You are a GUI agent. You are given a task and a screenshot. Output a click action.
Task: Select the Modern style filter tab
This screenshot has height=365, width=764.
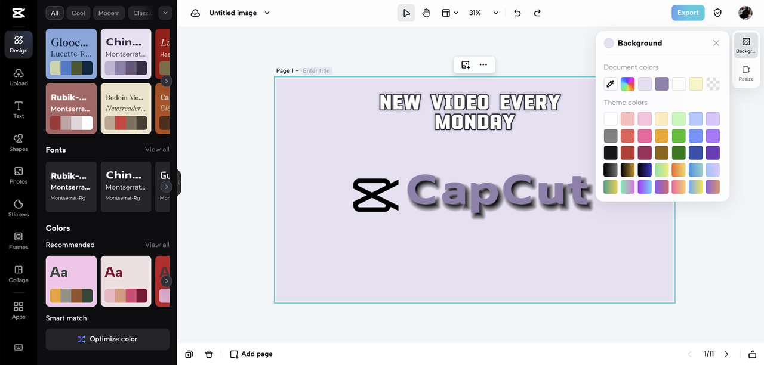click(109, 13)
